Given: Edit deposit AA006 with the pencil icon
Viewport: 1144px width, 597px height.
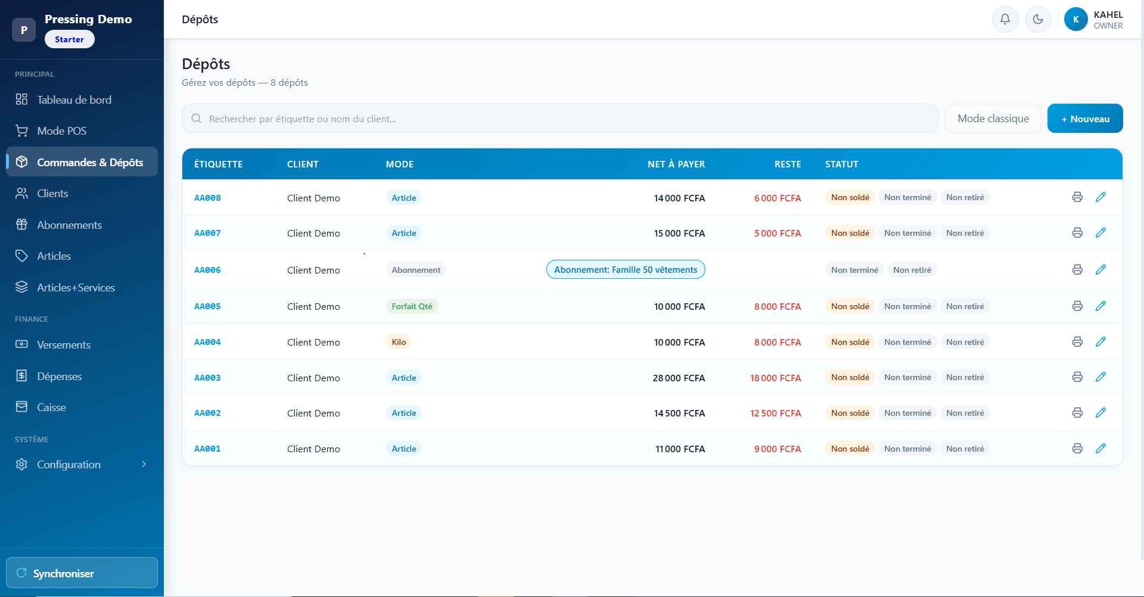Looking at the screenshot, I should pos(1101,270).
